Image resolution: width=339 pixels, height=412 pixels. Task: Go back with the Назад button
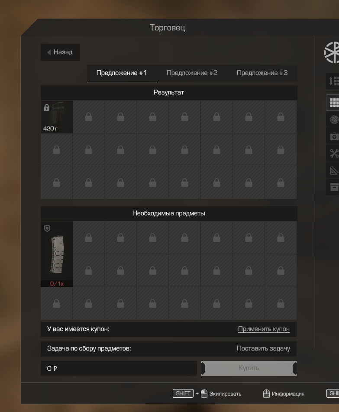60,52
